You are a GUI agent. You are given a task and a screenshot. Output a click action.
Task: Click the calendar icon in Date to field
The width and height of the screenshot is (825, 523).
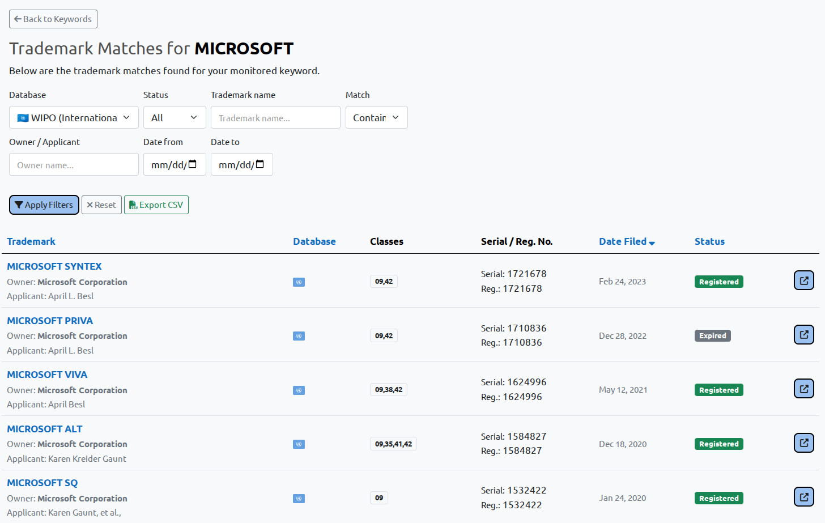pos(260,164)
